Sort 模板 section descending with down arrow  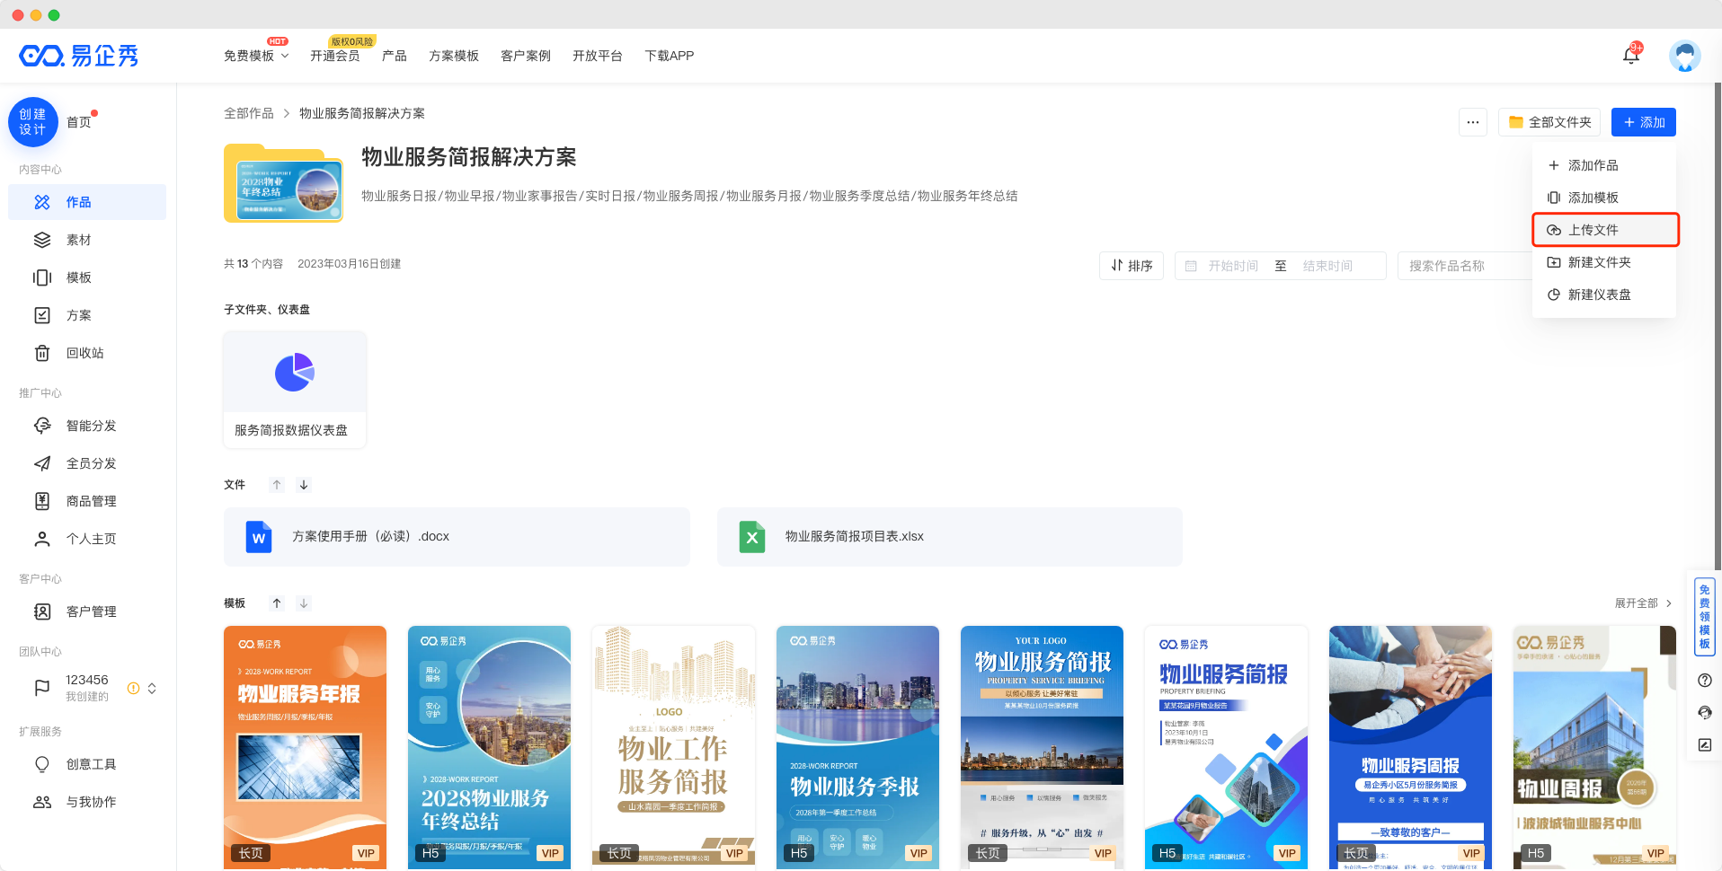tap(304, 603)
